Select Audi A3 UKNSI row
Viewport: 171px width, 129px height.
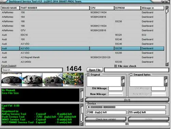click(82, 62)
